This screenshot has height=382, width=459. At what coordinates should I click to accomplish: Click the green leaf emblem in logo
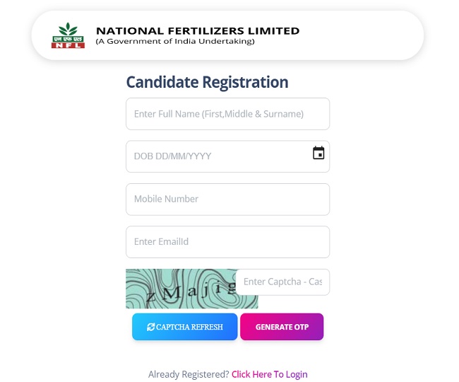coord(68,30)
